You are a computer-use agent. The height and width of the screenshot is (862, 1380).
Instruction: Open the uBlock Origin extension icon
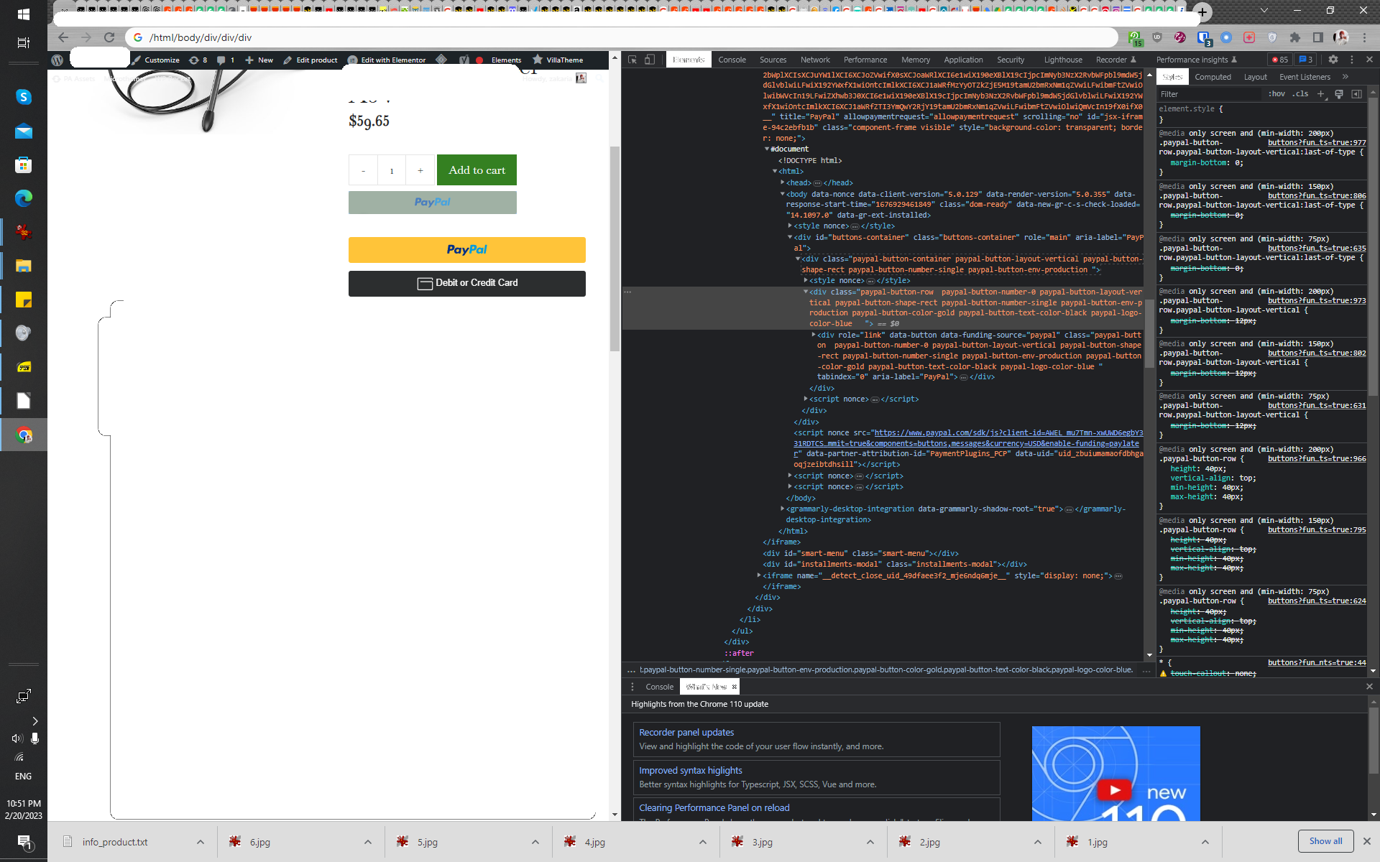[1157, 37]
